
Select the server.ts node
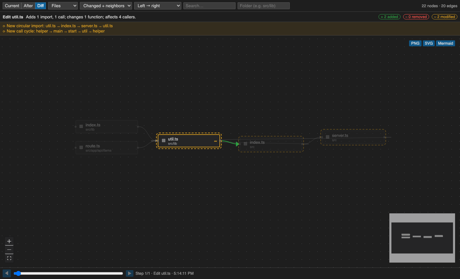point(353,137)
